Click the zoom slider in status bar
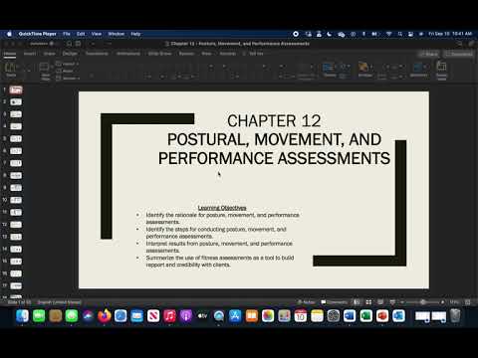The image size is (478, 358). pos(422,302)
